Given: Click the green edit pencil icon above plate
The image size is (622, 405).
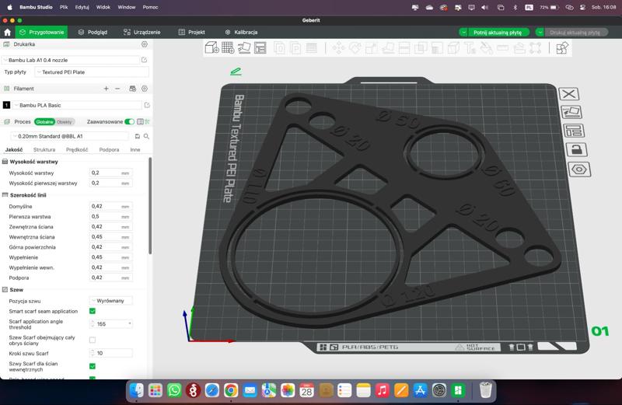Looking at the screenshot, I should (x=236, y=72).
